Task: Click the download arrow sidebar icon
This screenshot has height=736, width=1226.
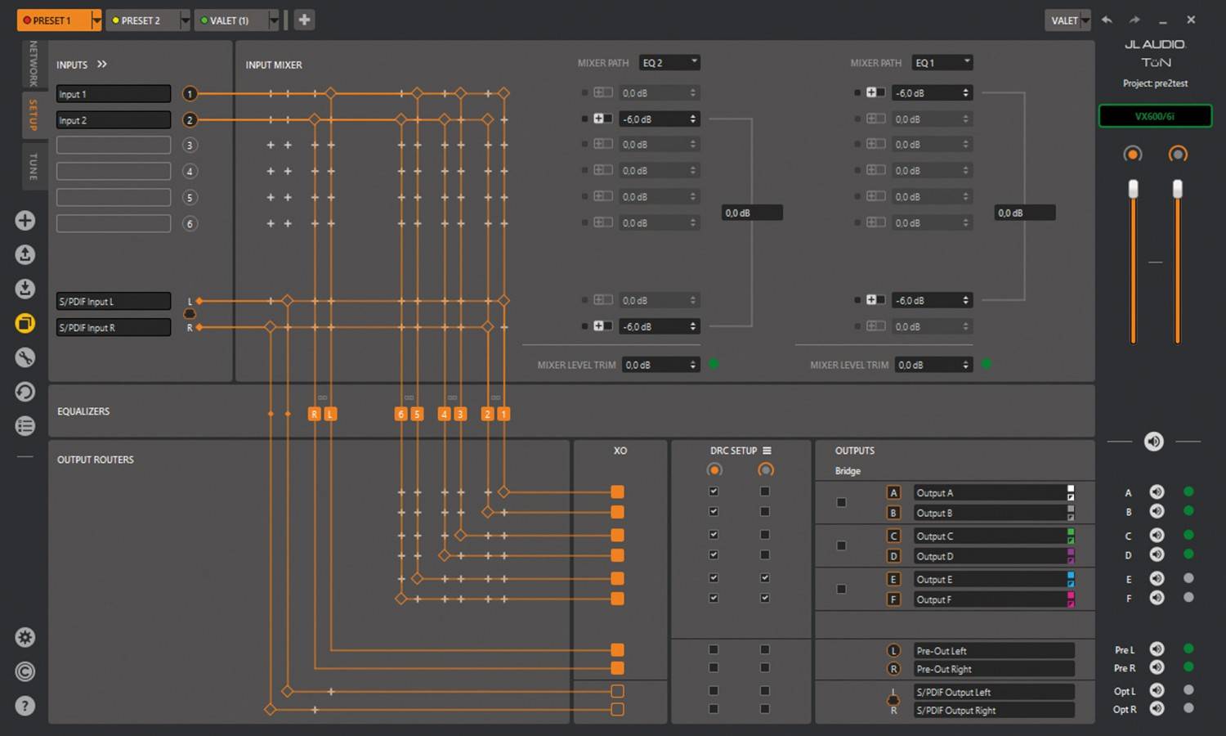Action: pos(25,289)
